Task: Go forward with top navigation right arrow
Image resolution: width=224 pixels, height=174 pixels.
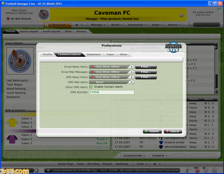Action: [82, 25]
